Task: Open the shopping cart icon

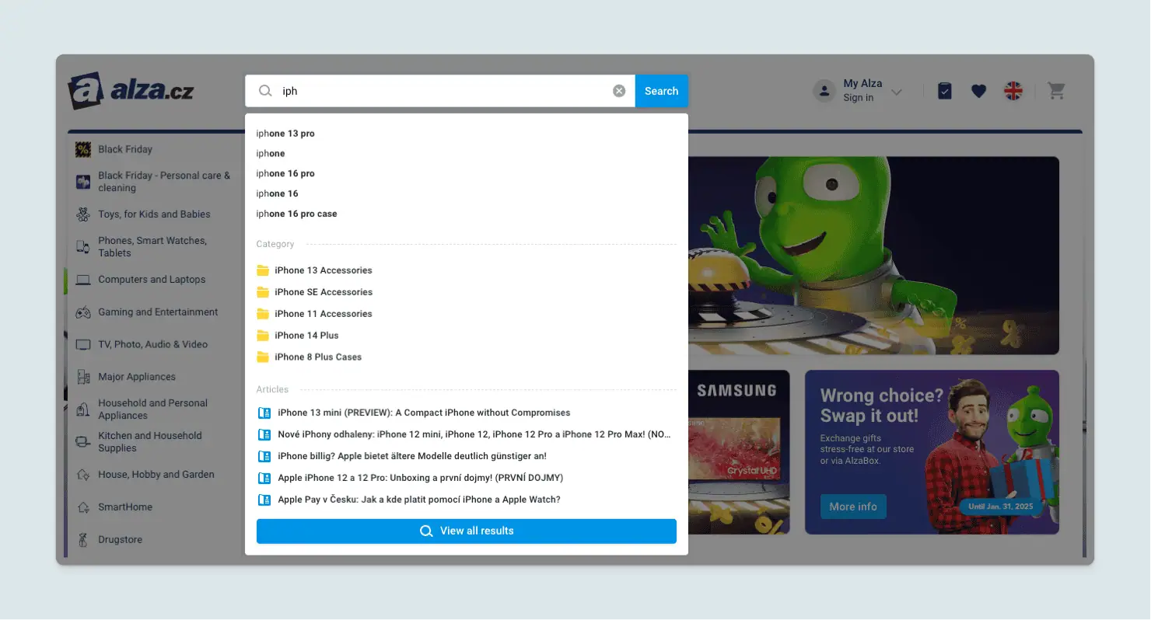Action: (x=1056, y=91)
